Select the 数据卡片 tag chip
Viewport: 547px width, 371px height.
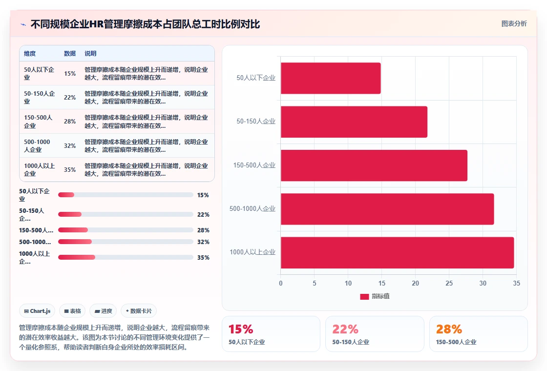(139, 311)
